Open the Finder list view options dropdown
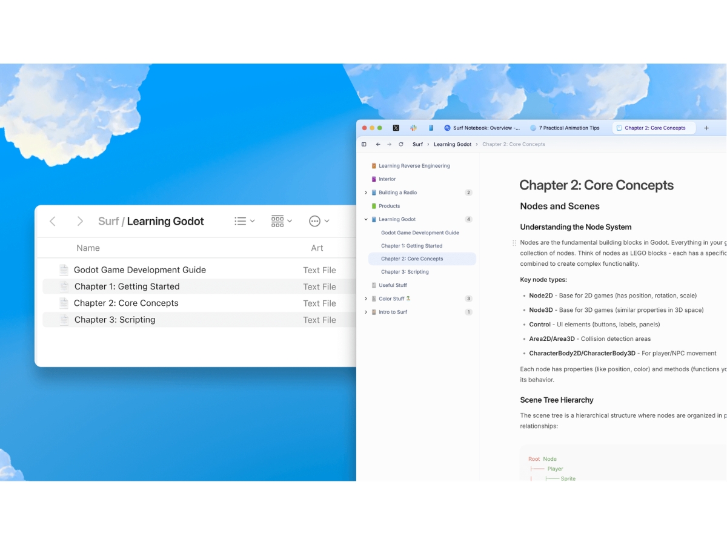This screenshot has height=545, width=727. (245, 221)
